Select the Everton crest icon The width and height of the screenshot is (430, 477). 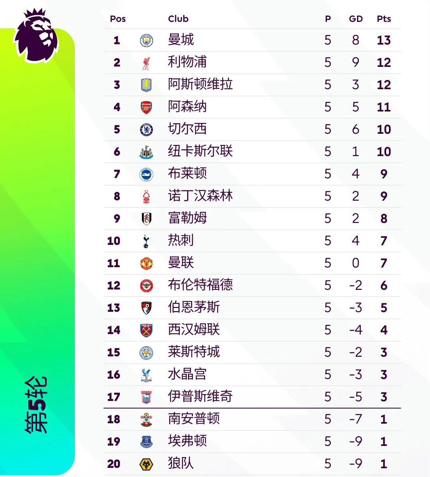point(146,442)
